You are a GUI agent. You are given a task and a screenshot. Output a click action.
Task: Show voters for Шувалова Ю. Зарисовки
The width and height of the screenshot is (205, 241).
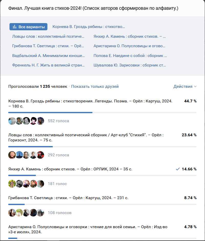click(x=130, y=65)
